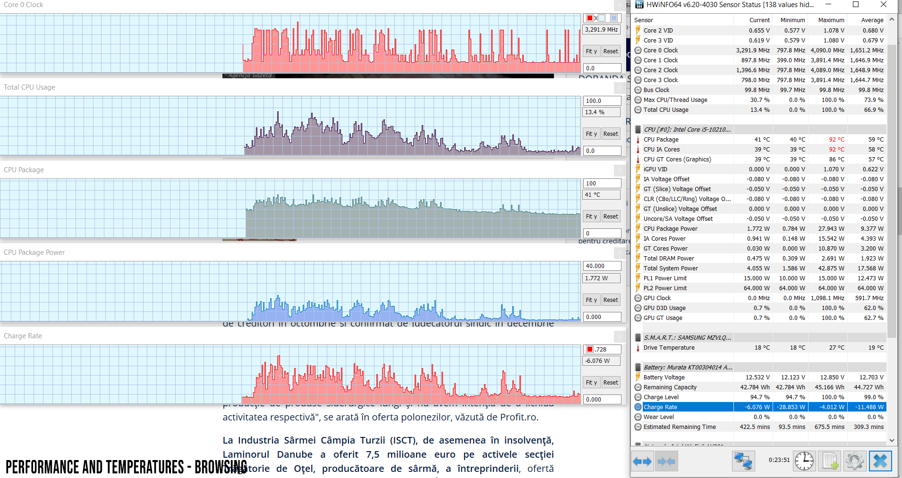This screenshot has height=478, width=902.
Task: Click the circle icon beside Wear Level
Action: 638,417
